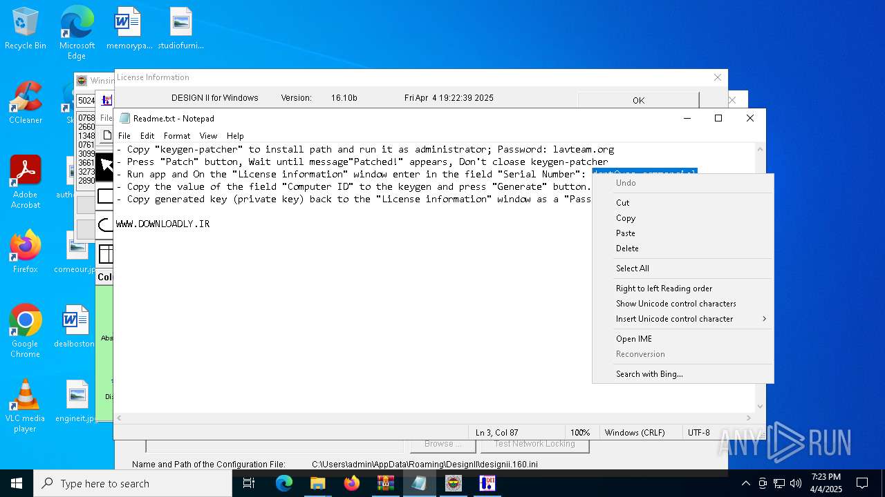885x497 pixels.
Task: Select the arrow pointer tool in DESIGN II
Action: tap(105, 166)
